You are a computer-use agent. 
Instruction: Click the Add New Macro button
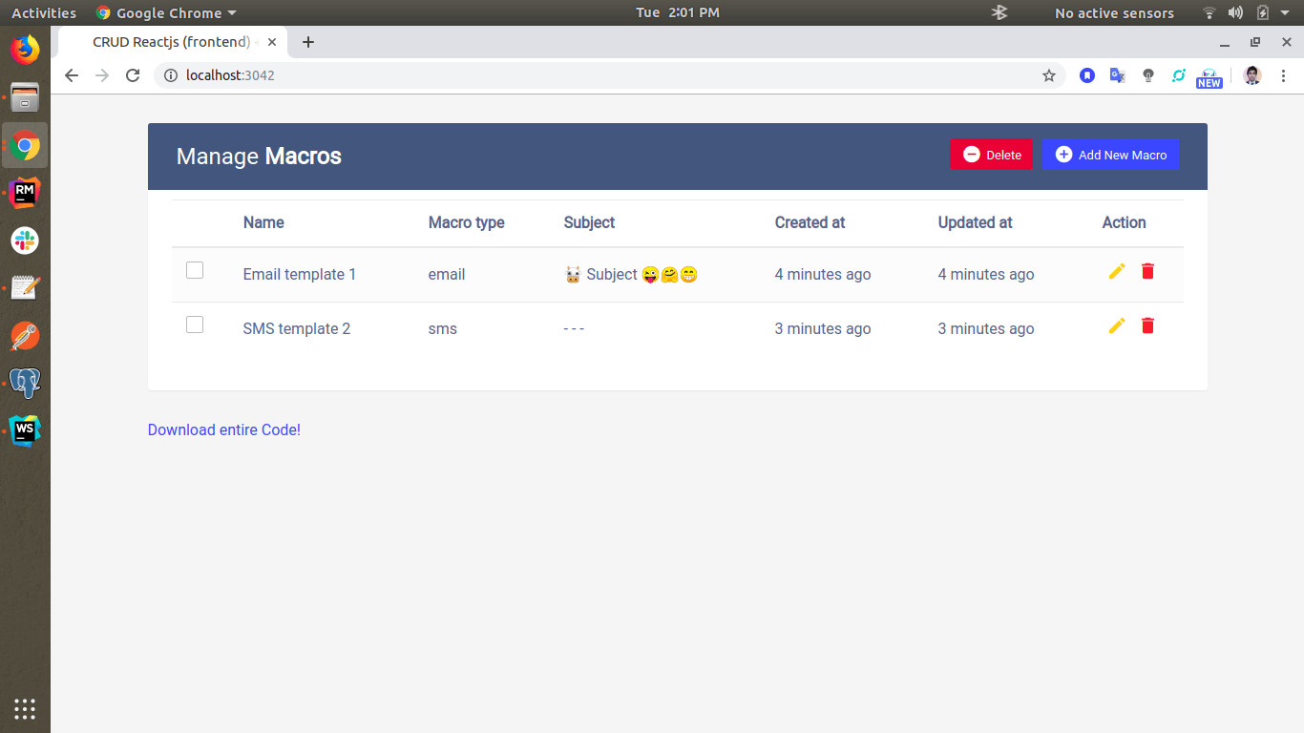click(x=1110, y=154)
